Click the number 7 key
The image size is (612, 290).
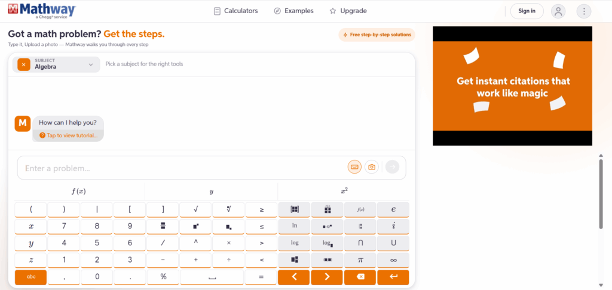(x=64, y=227)
